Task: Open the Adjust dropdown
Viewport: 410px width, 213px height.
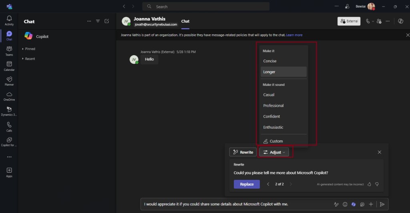Action: tap(274, 152)
